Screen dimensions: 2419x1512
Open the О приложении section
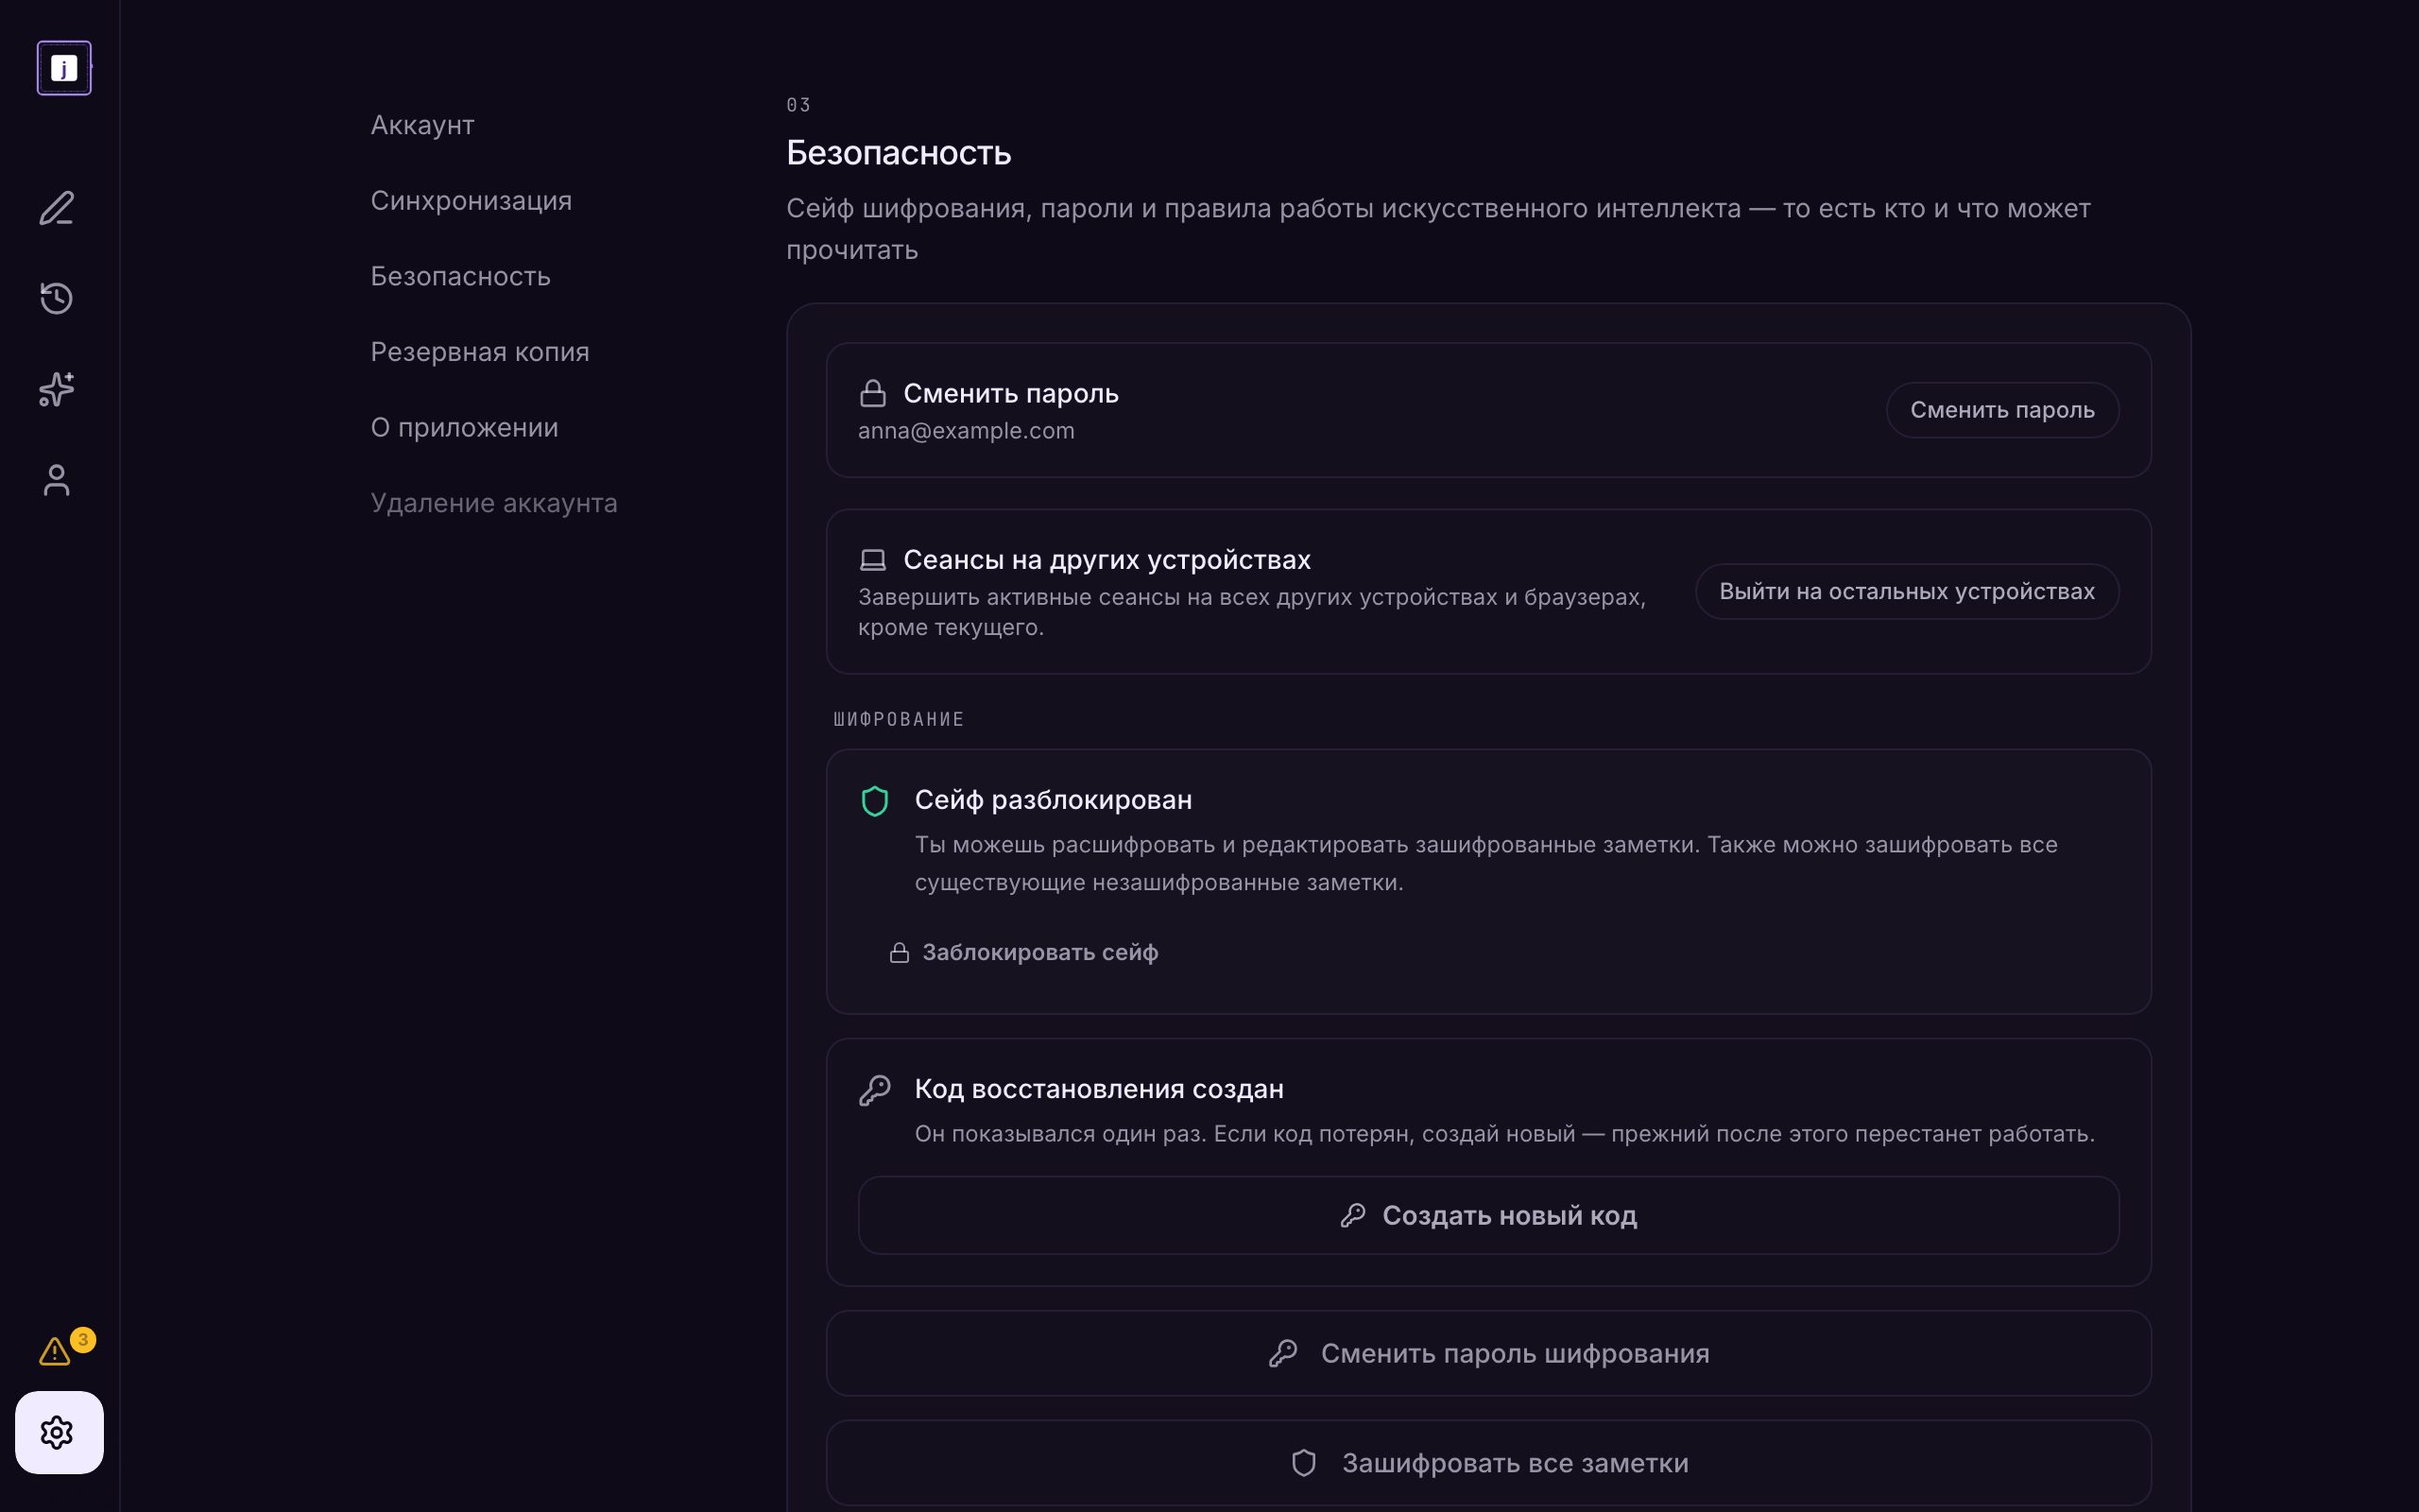[464, 427]
